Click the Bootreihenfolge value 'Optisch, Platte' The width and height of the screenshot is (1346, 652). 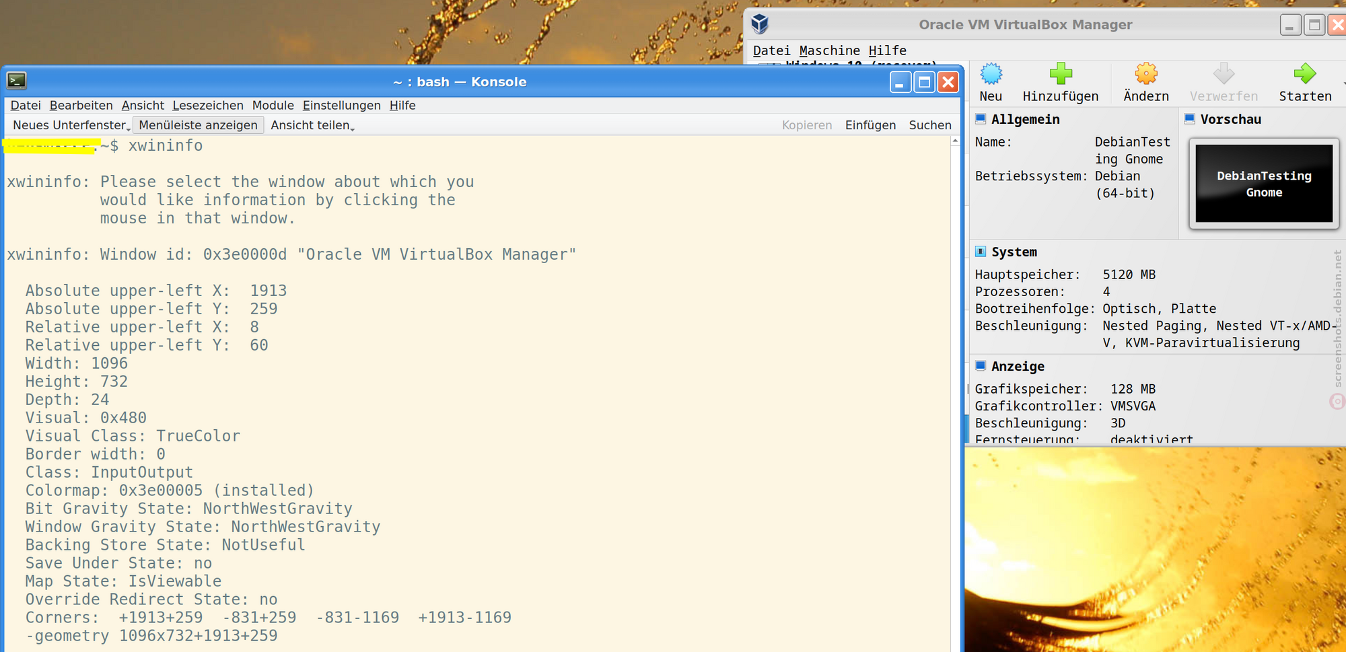1159,308
